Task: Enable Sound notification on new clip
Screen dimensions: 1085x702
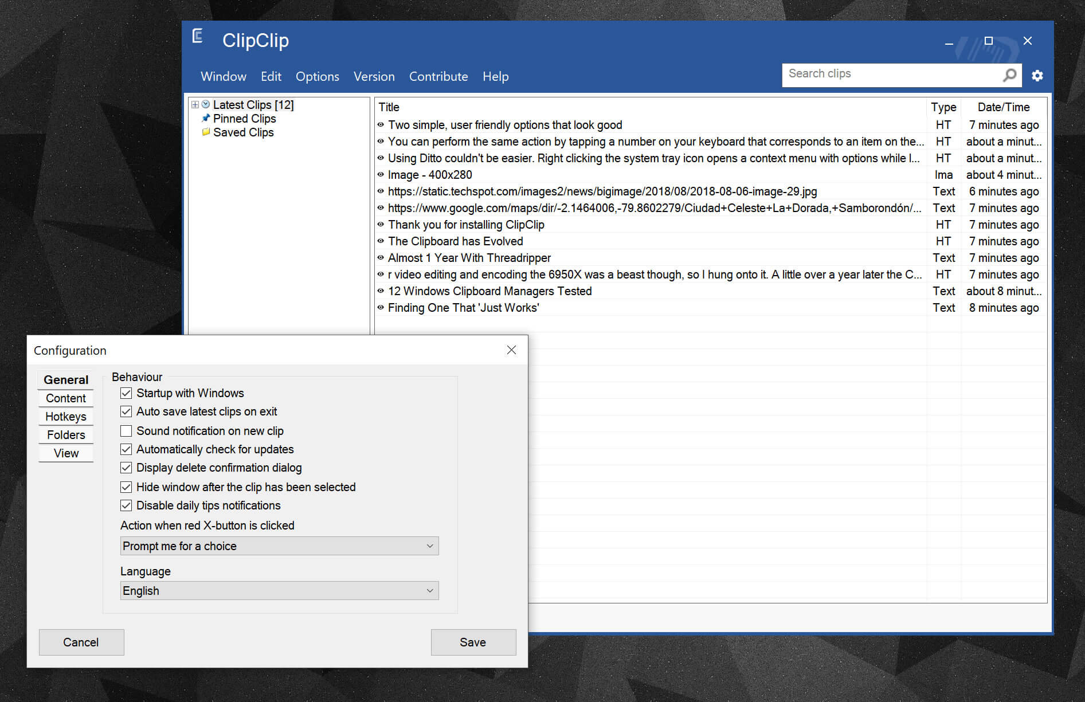Action: pyautogui.click(x=126, y=431)
